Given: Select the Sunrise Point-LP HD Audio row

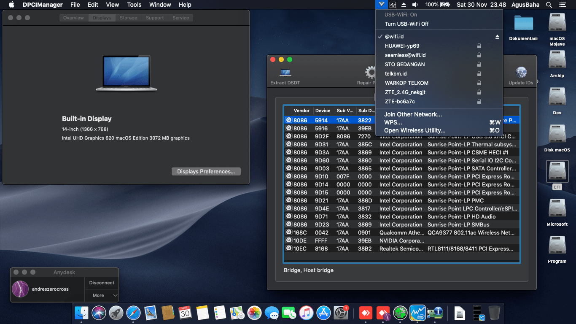Looking at the screenshot, I should [x=402, y=216].
